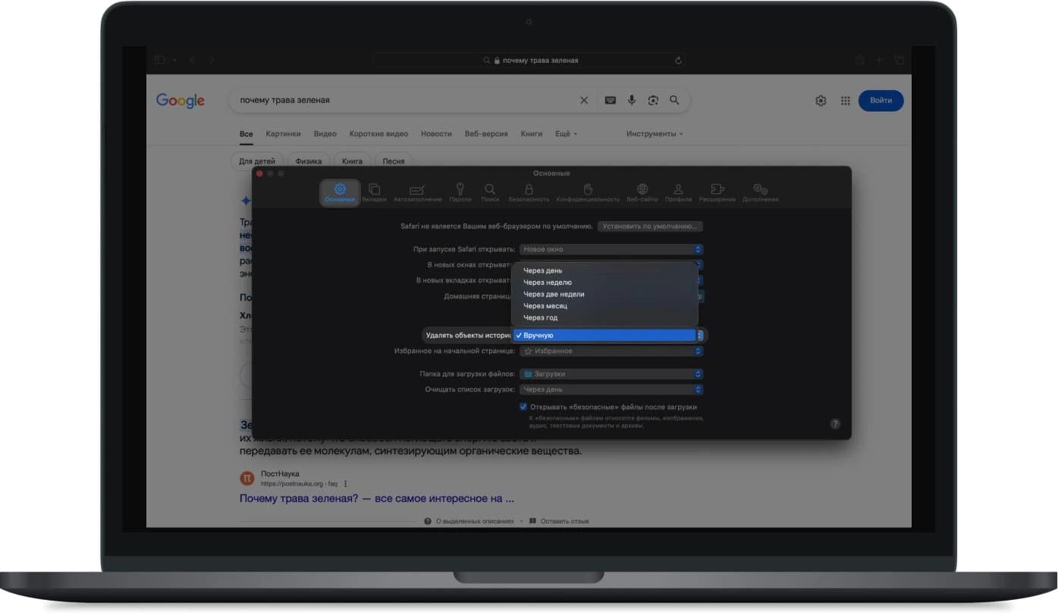Select the Google Все tab
The image size is (1058, 615).
[246, 134]
